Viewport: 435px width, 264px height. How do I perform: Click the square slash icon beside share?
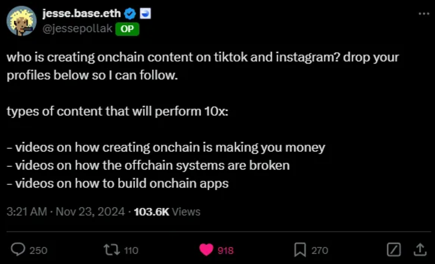[394, 249]
